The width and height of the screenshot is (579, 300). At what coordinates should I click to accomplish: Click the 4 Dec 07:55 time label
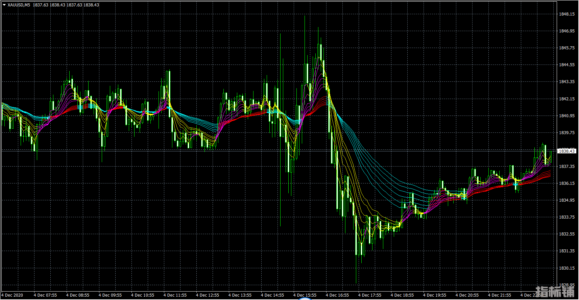click(x=45, y=295)
